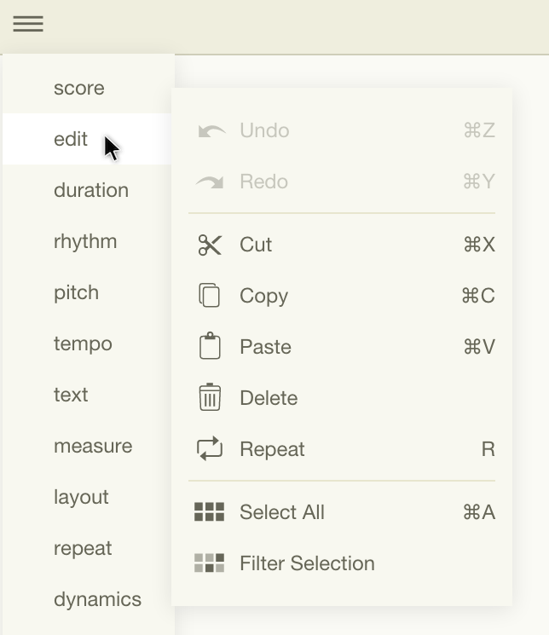549x635 pixels.
Task: Click the Copy pages icon
Action: [210, 296]
